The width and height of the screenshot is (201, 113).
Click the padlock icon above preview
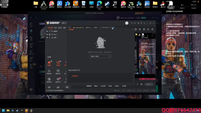(x=140, y=29)
